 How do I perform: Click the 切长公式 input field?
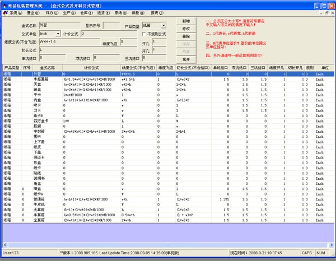pyautogui.click(x=88, y=50)
